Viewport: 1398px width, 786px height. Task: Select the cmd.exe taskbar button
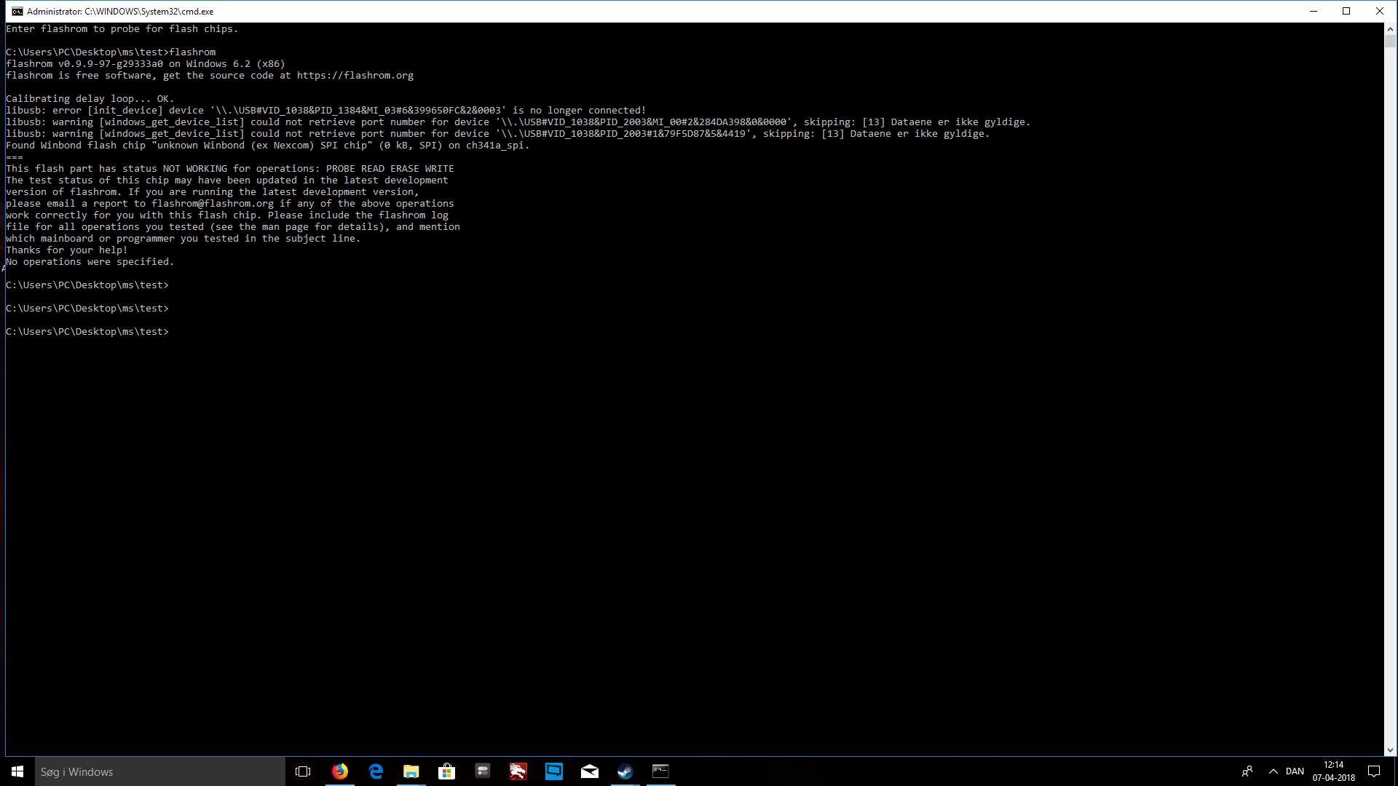[660, 771]
